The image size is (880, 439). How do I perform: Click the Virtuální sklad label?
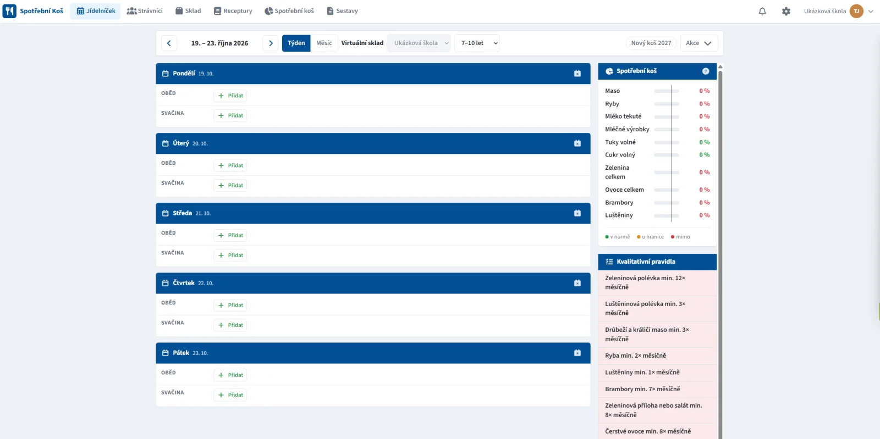coord(362,43)
